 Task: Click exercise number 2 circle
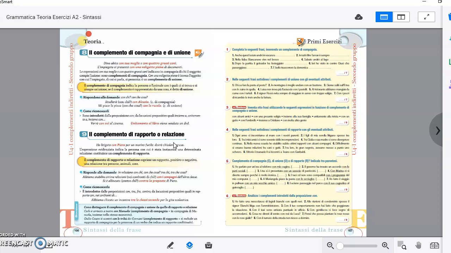227,79
